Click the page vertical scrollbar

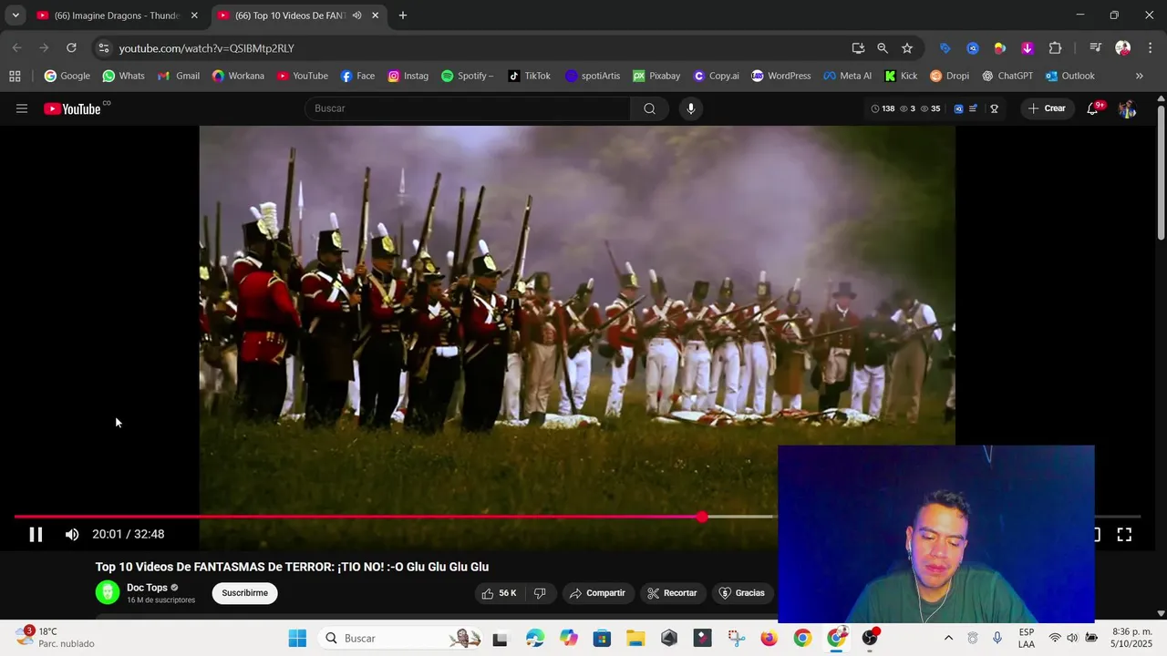1161,174
